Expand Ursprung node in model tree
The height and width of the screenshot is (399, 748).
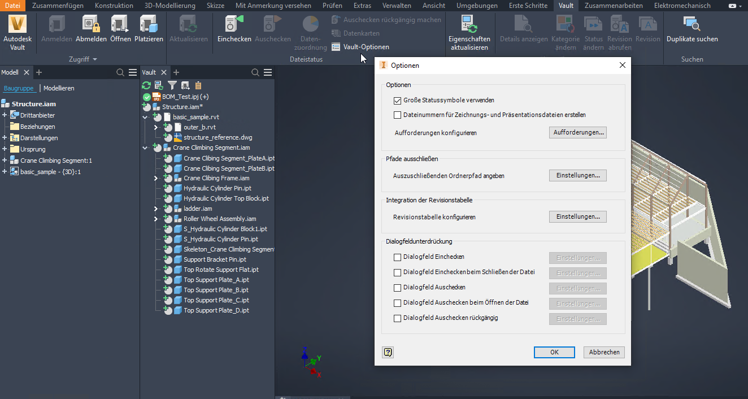point(5,149)
